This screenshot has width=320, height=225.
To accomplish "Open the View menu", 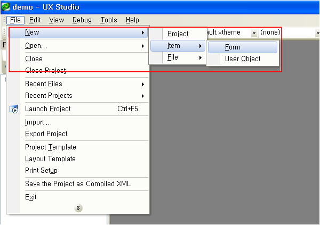I will (x=57, y=20).
